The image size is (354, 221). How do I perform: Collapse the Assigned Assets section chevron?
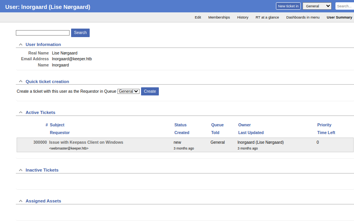point(20,201)
